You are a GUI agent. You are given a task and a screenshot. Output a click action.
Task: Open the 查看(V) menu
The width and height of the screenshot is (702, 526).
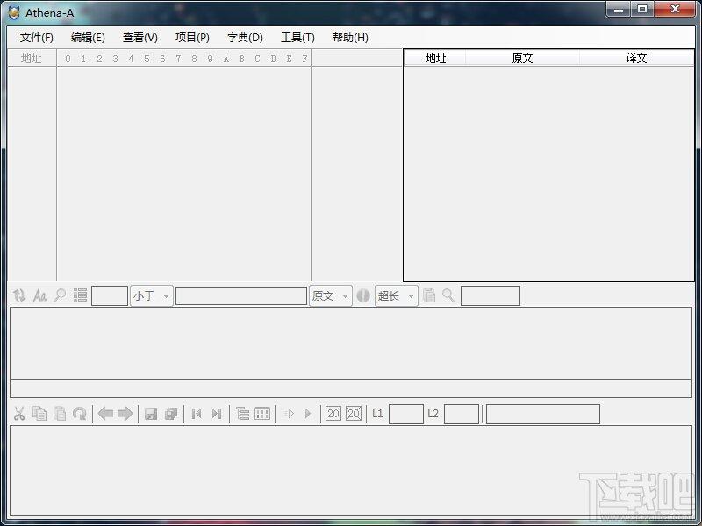pyautogui.click(x=140, y=38)
